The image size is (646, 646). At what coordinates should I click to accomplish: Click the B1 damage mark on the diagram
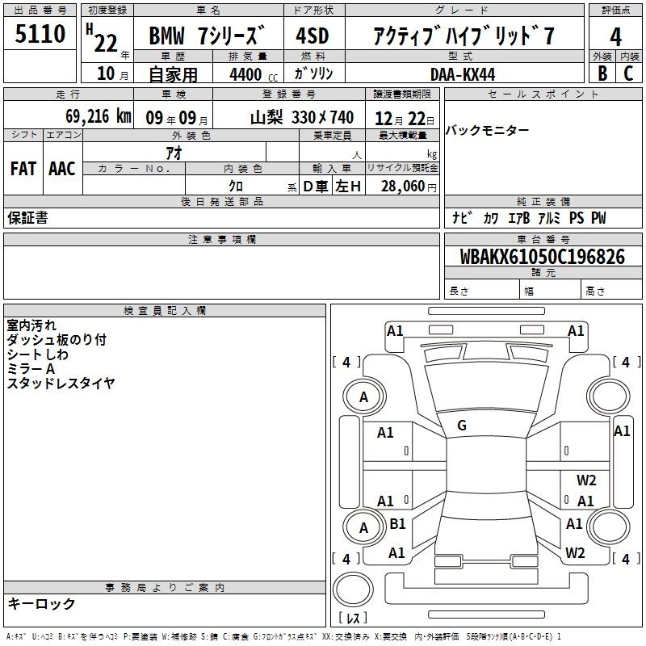click(397, 524)
